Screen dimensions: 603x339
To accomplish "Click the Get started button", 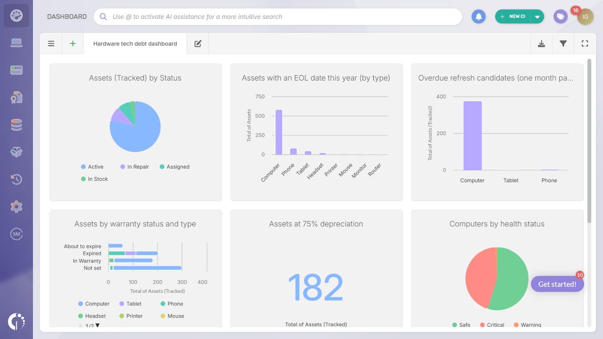I will 557,284.
